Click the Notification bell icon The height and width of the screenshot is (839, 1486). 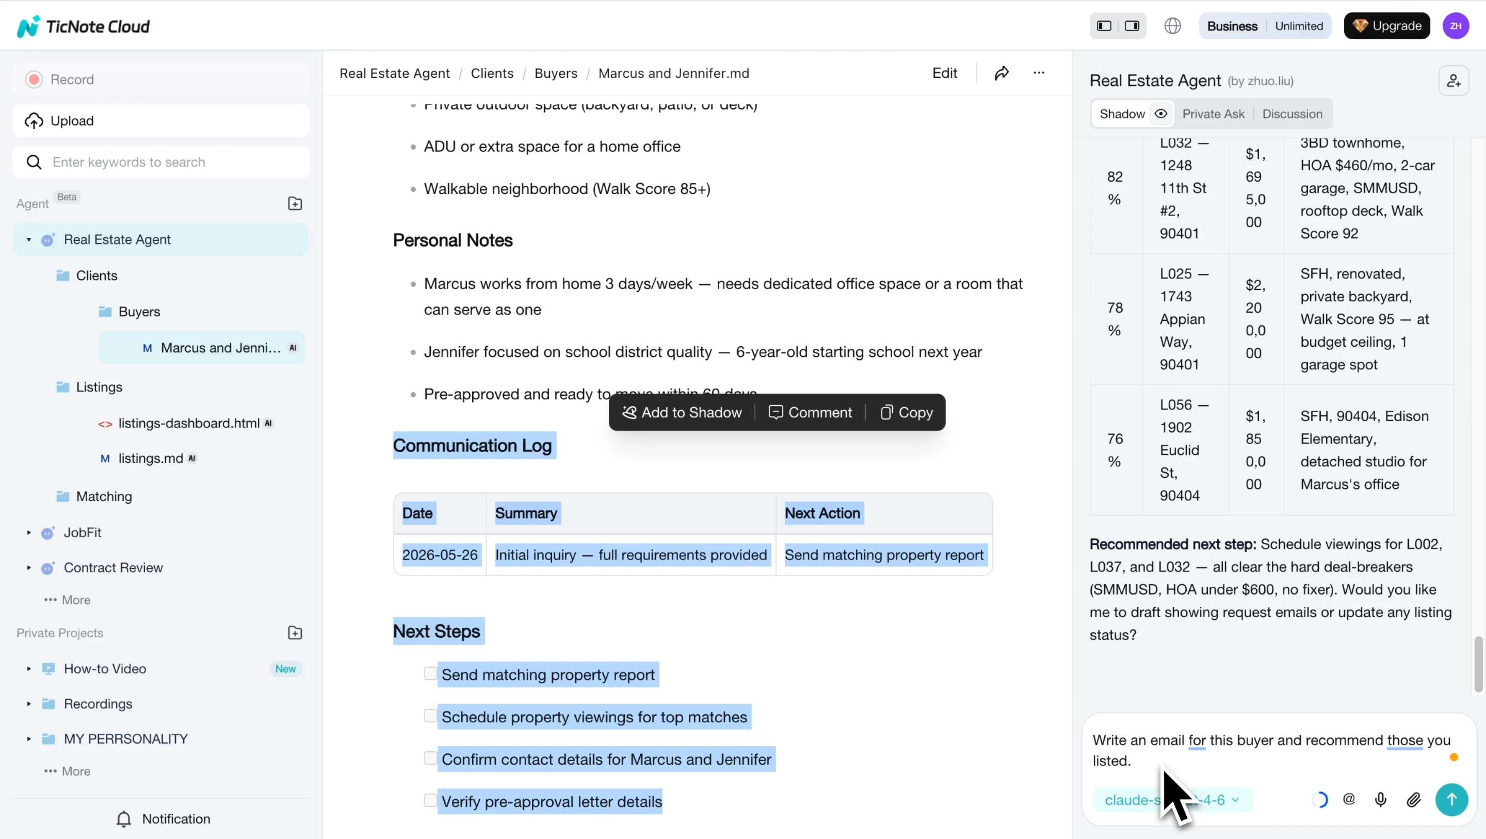[124, 819]
